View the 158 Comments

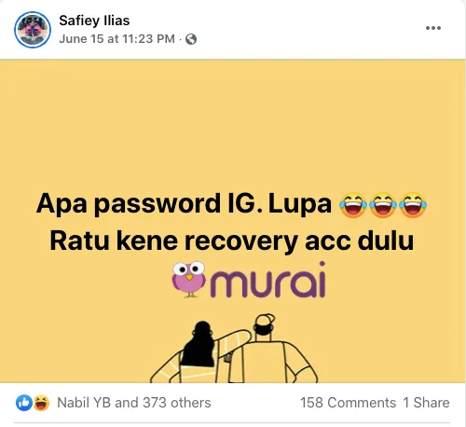tap(348, 403)
